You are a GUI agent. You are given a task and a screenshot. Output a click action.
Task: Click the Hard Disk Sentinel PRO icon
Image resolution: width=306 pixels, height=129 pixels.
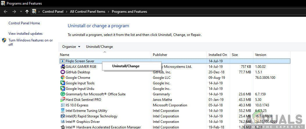click(62, 100)
